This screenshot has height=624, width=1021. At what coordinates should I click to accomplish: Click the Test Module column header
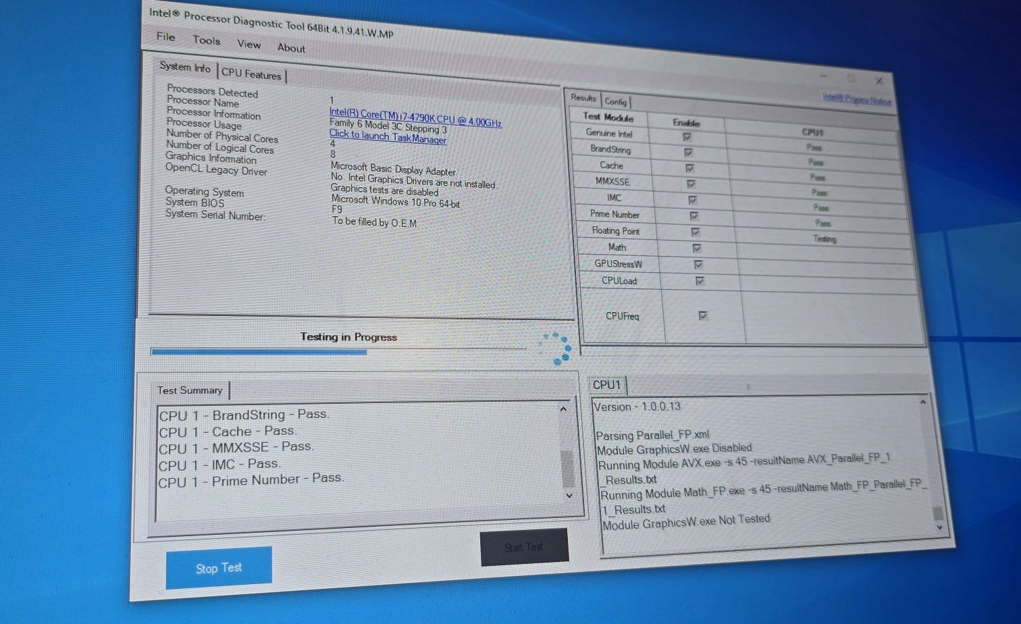click(608, 118)
